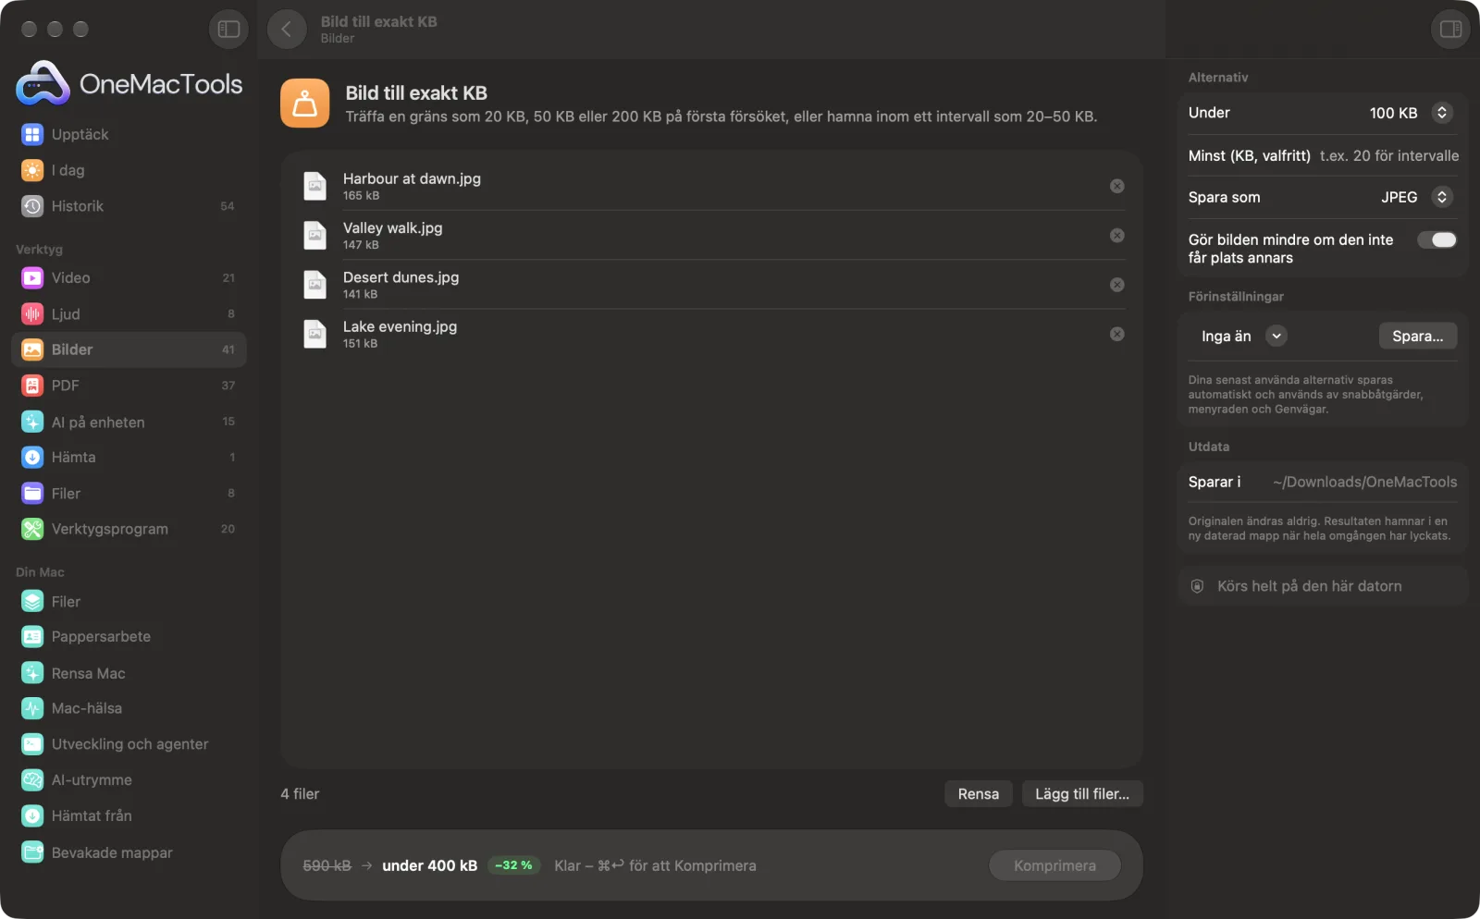The width and height of the screenshot is (1480, 919).
Task: Open the Upptäck section icon
Action: click(32, 135)
